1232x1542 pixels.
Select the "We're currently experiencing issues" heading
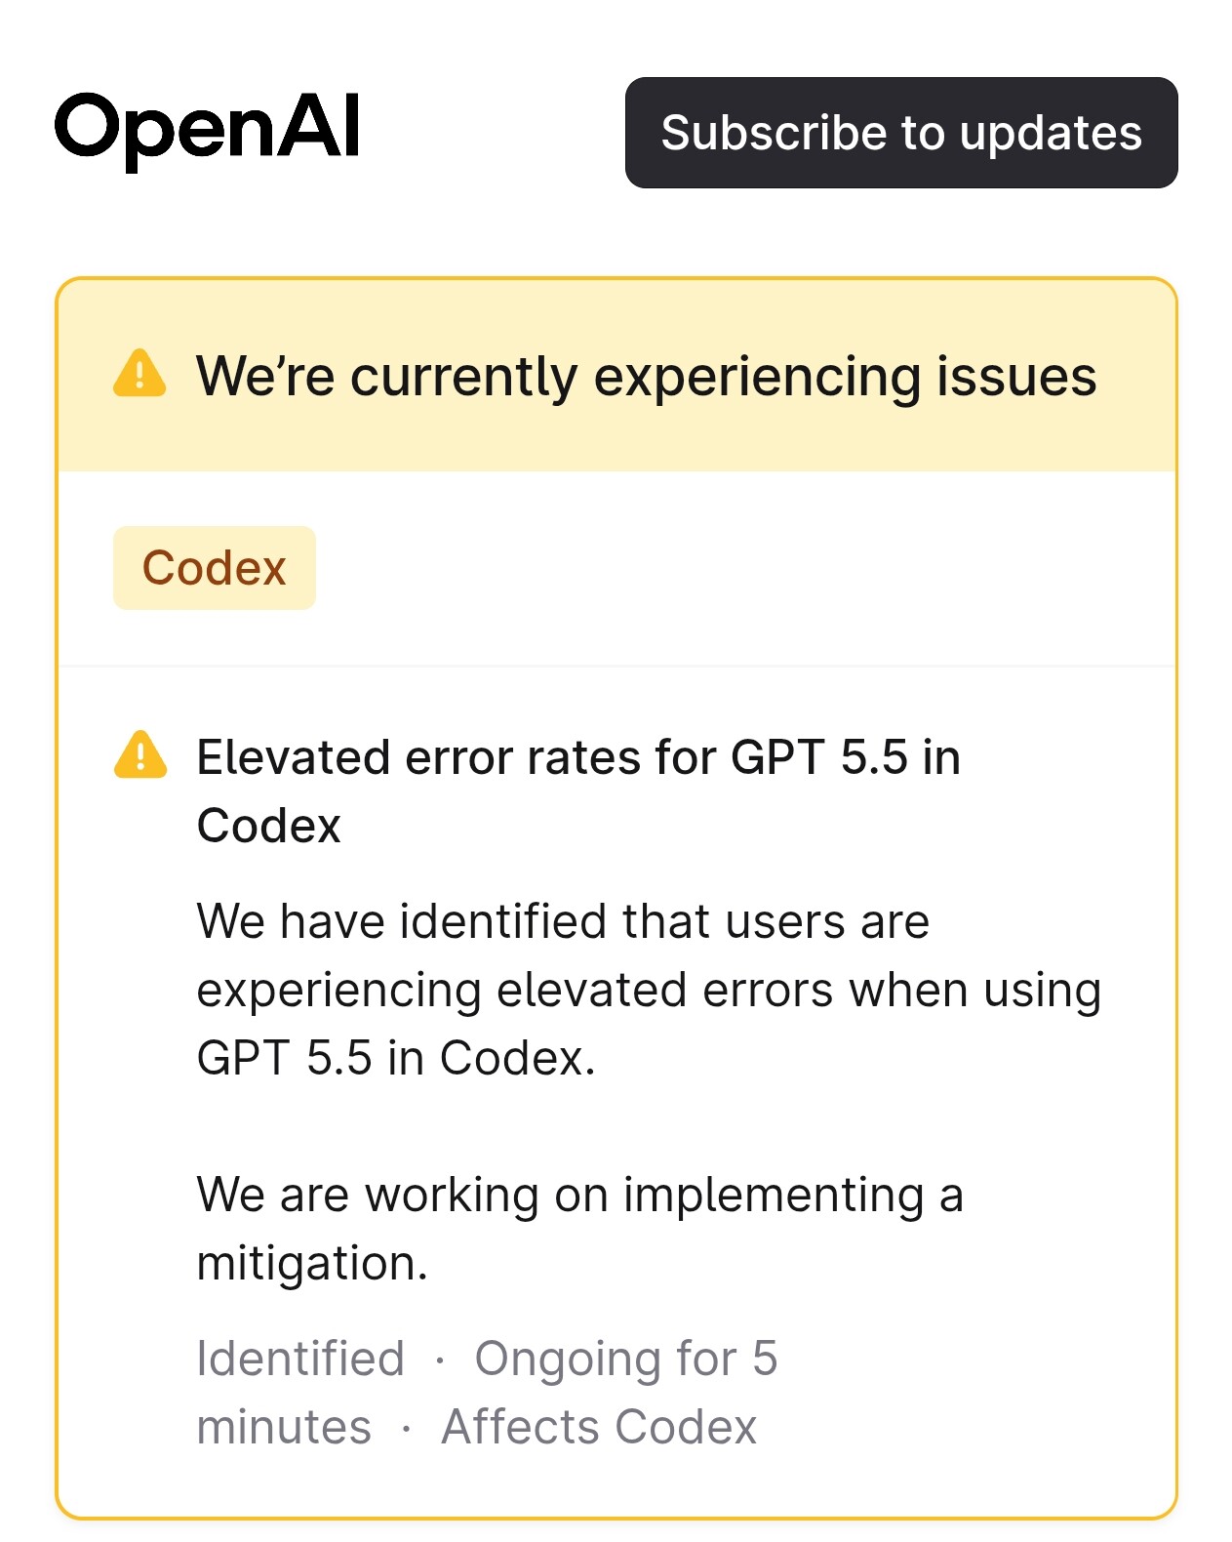646,376
